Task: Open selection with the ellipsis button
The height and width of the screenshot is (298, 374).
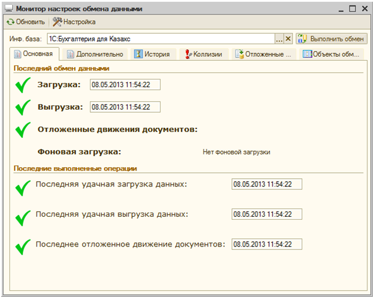Action: [x=279, y=39]
